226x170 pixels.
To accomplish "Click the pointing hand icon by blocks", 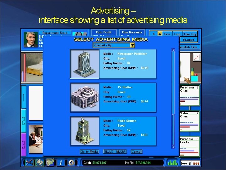I will (x=187, y=80).
